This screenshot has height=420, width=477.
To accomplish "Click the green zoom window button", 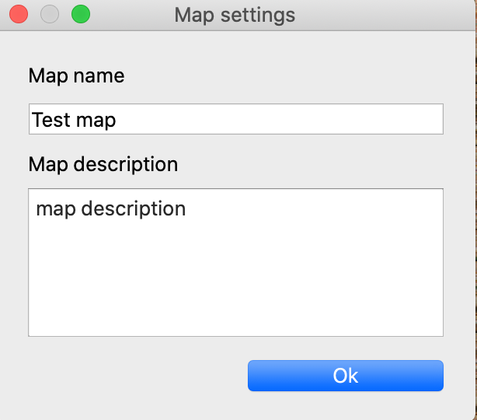I will (80, 14).
